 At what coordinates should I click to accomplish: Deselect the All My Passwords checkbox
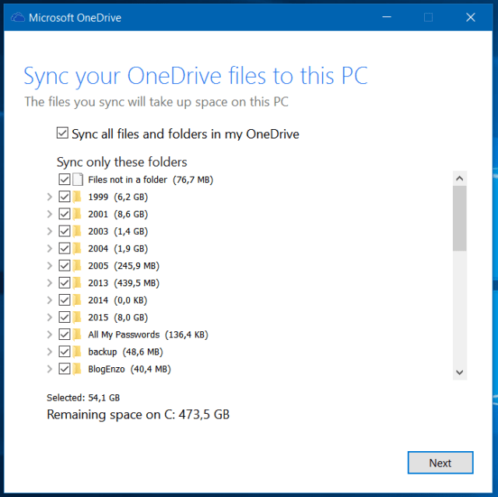click(65, 334)
